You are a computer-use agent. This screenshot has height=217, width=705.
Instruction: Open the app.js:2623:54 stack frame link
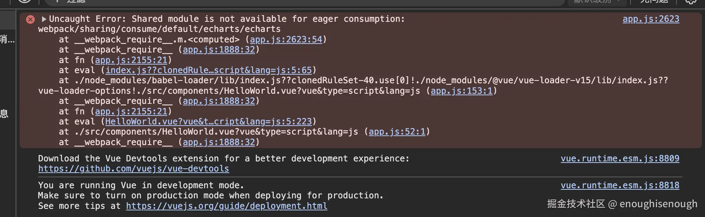(286, 40)
